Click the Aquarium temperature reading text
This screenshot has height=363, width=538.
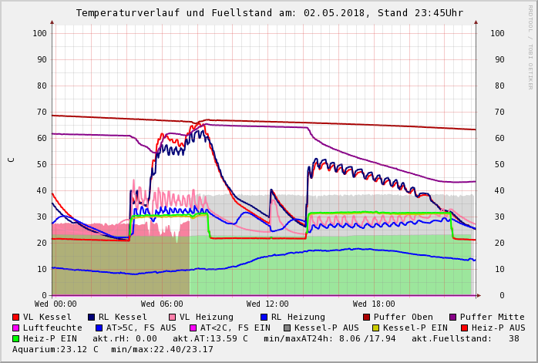[x=55, y=349]
